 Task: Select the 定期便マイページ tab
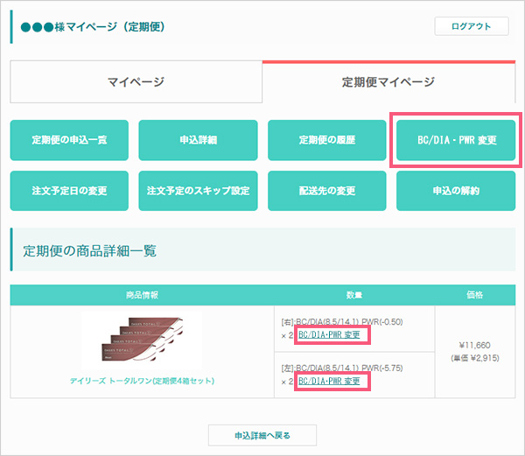point(388,81)
